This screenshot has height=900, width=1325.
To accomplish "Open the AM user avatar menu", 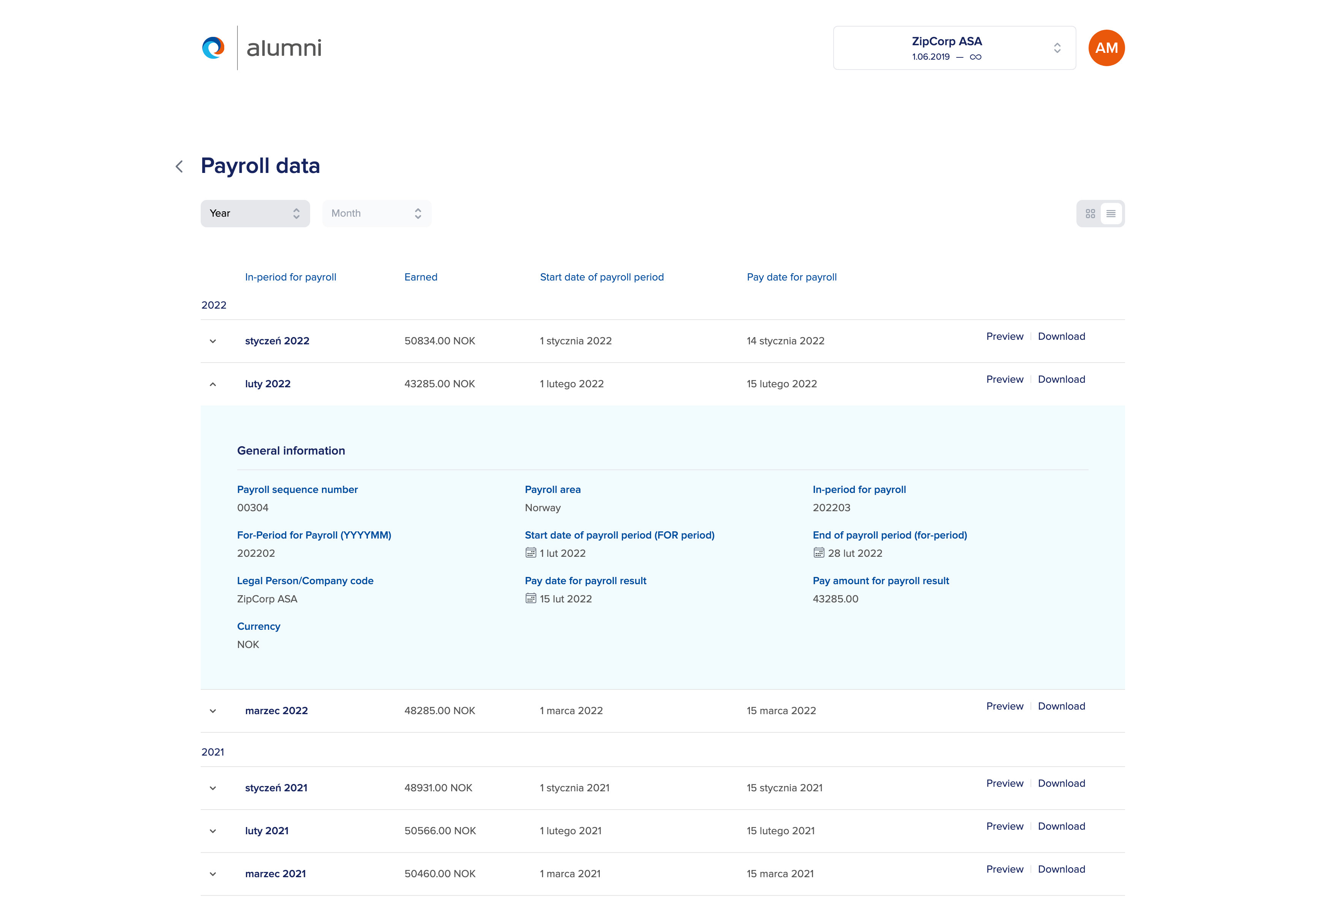I will pos(1106,48).
